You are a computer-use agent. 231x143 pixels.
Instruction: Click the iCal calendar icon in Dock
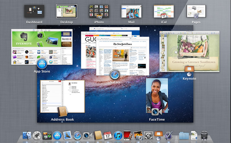coord(108,136)
